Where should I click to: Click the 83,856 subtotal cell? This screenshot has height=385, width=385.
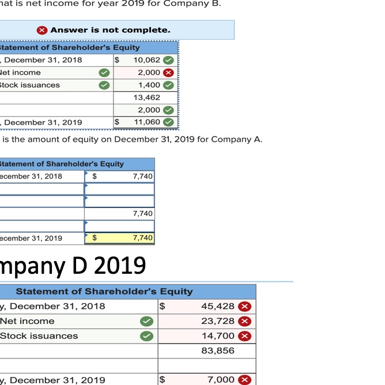pos(207,351)
